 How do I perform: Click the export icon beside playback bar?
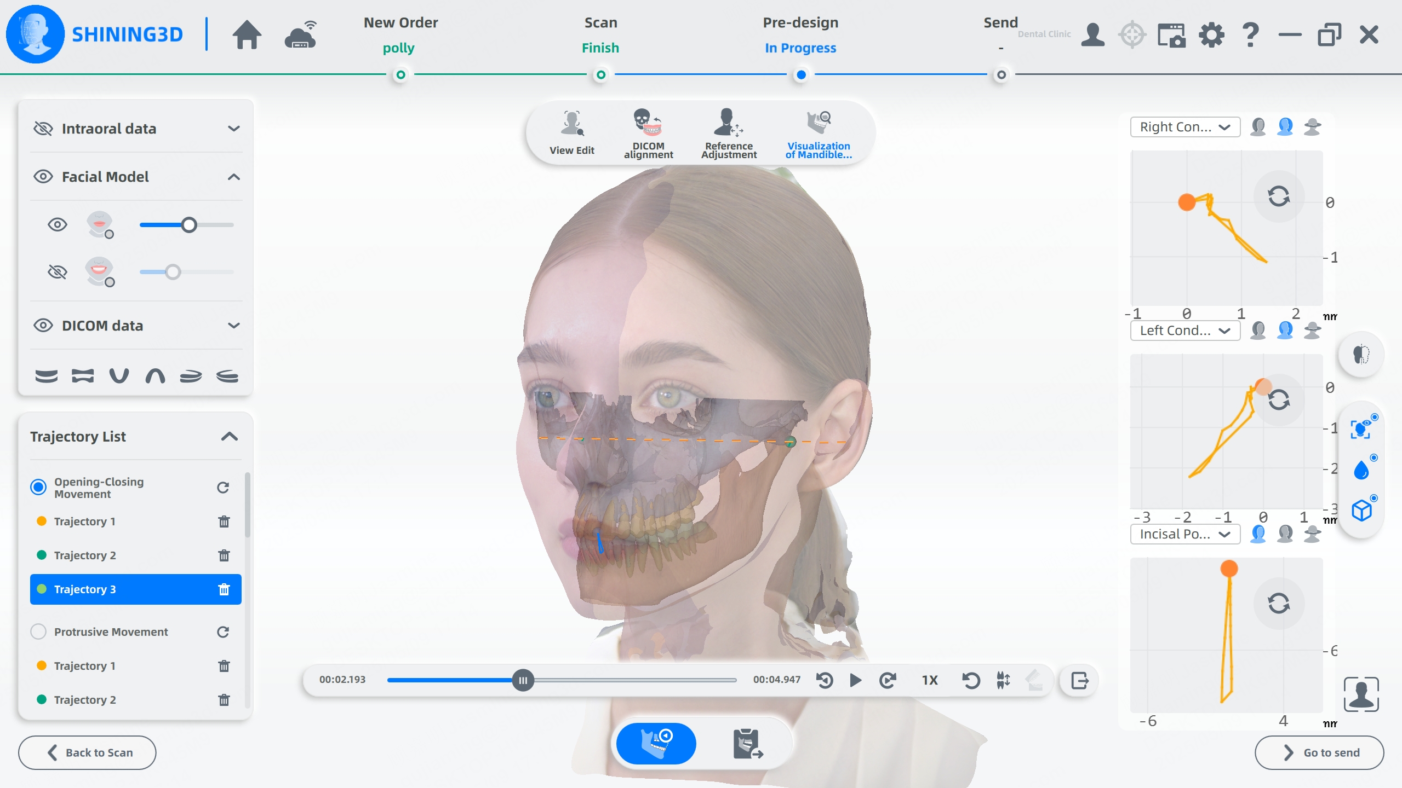coord(1079,681)
